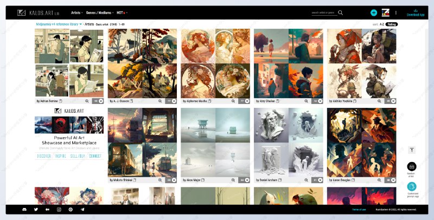Image resolution: width=434 pixels, height=220 pixels.
Task: Copy prompt icon next to Adrian Tomine
Action: click(61, 101)
